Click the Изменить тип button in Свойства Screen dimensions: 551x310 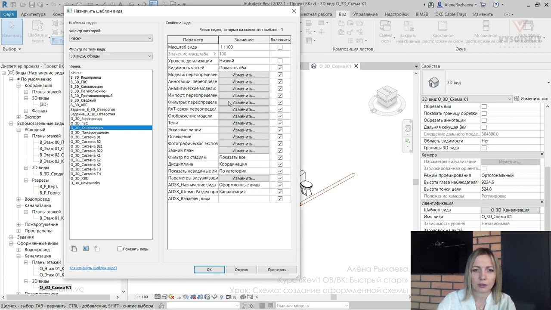531,99
